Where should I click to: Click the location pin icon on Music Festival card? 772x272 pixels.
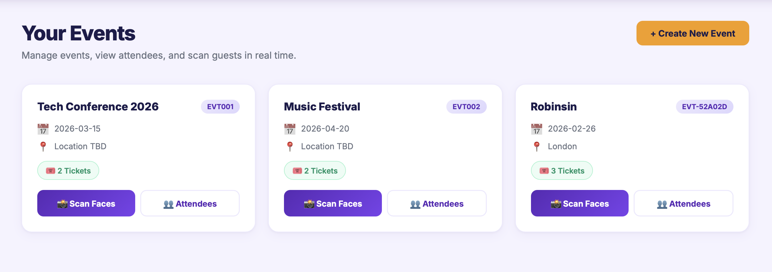point(290,146)
